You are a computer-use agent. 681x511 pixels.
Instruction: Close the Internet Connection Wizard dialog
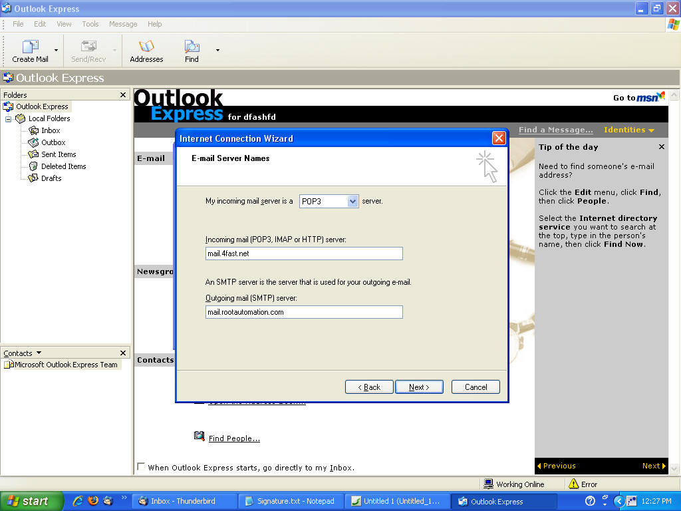pyautogui.click(x=499, y=138)
